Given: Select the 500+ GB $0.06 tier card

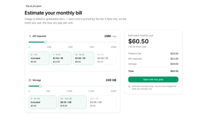Looking at the screenshot, I should coord(102,102).
